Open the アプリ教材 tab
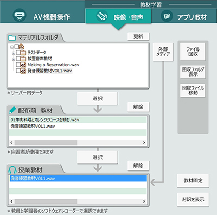The image size is (217, 215). point(184,16)
